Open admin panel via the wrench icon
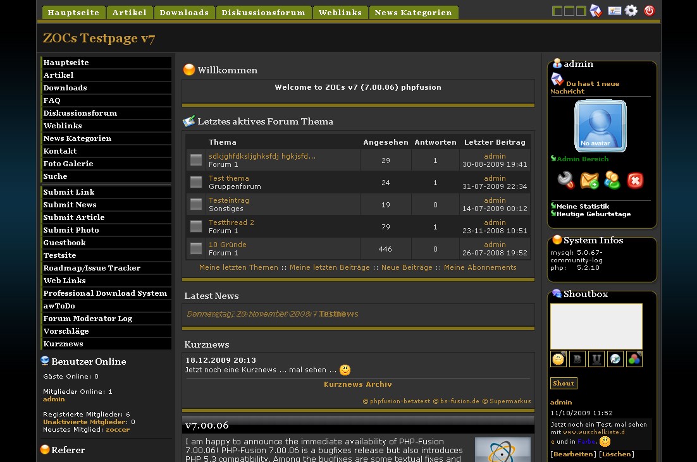The width and height of the screenshot is (697, 462). click(565, 181)
